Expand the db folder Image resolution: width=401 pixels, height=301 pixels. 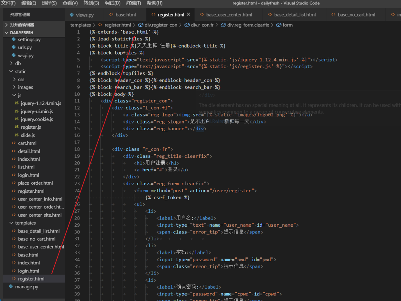[x=34, y=63]
